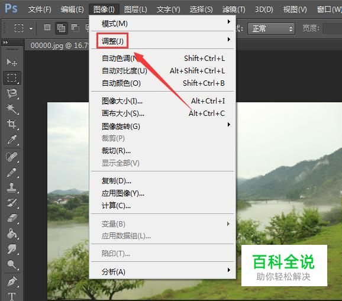342x301 pixels.
Task: Select the Smudge tool
Action: (12, 249)
